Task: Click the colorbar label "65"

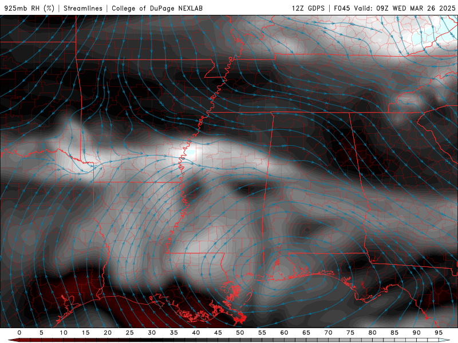Action: (x=306, y=333)
